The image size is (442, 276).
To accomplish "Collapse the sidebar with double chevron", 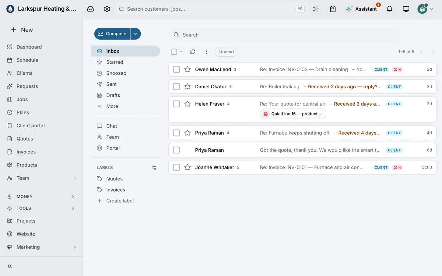I will pos(10,266).
